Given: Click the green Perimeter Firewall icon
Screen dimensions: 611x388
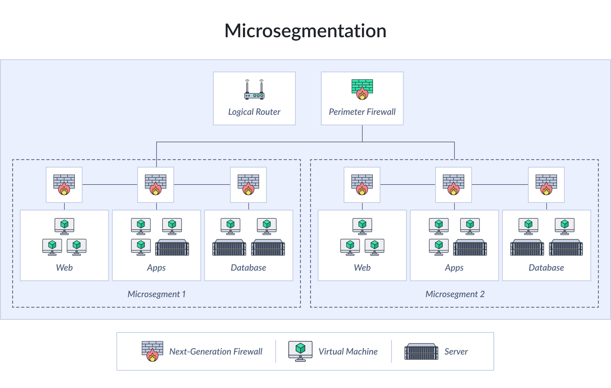Looking at the screenshot, I should point(362,90).
